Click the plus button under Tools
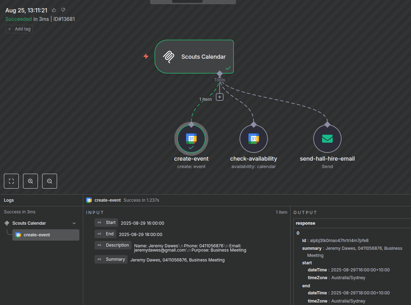 [x=220, y=97]
